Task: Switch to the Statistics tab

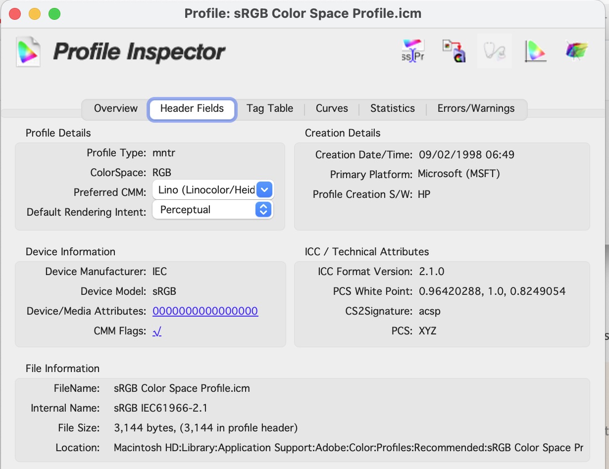Action: (392, 108)
